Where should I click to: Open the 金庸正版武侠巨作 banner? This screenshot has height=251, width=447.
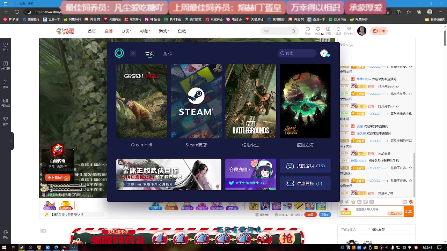(169, 174)
